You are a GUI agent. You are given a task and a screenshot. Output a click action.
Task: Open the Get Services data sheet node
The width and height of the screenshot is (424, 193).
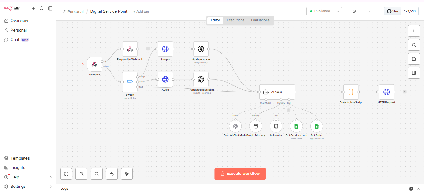296,126
